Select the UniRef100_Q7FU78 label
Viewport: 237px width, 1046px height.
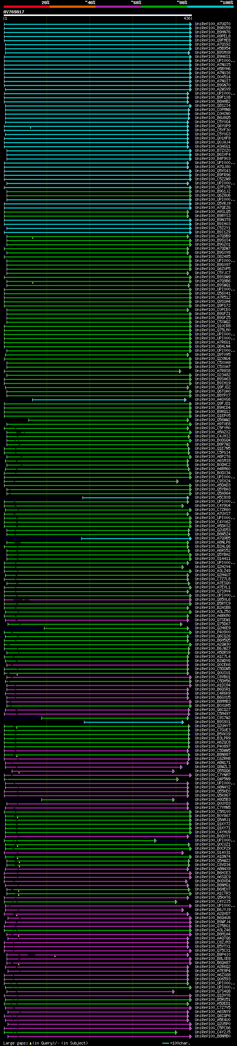coord(213,187)
